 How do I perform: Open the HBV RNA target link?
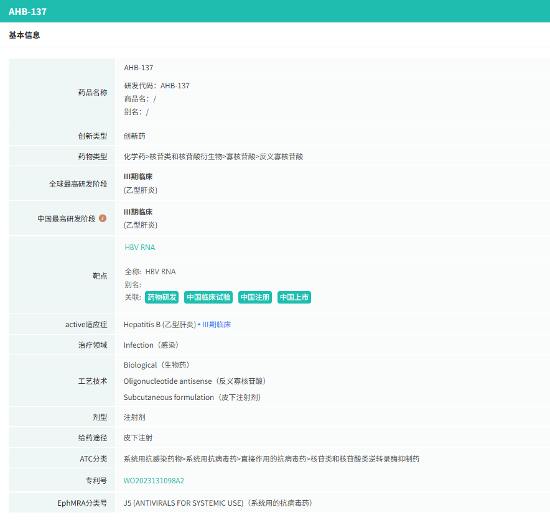click(140, 248)
